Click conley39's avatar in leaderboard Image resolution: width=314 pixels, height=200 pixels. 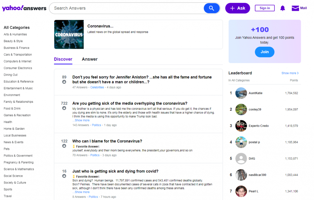241,109
